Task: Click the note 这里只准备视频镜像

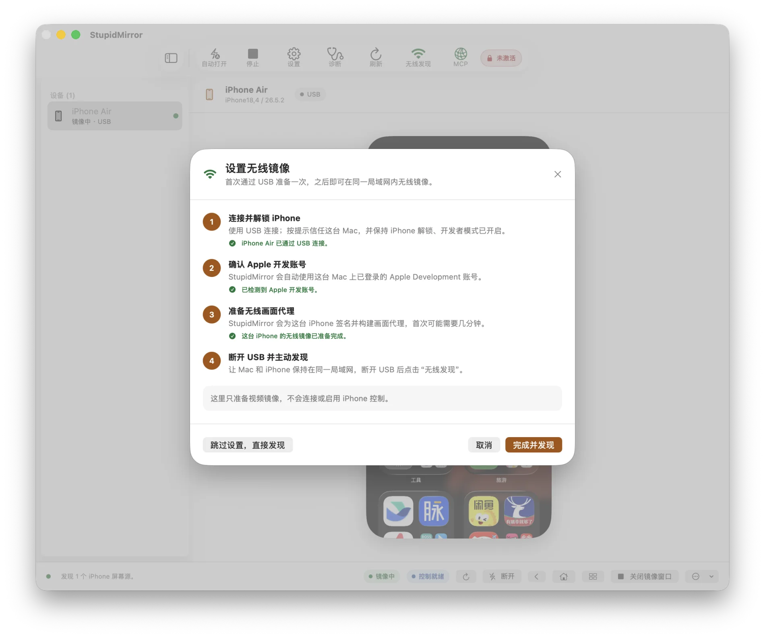Action: tap(382, 398)
